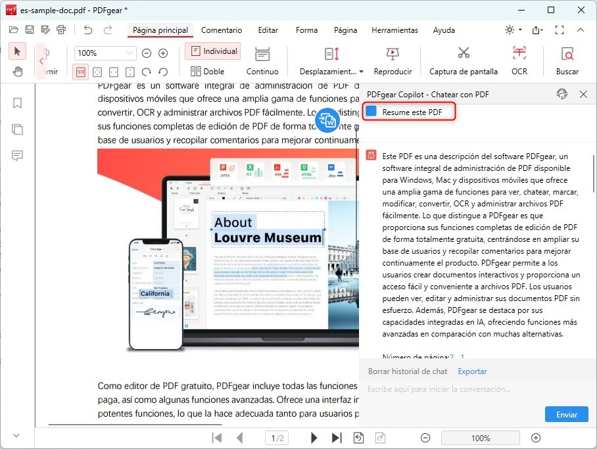Run the OCR tool
This screenshot has width=597, height=449.
pos(519,61)
